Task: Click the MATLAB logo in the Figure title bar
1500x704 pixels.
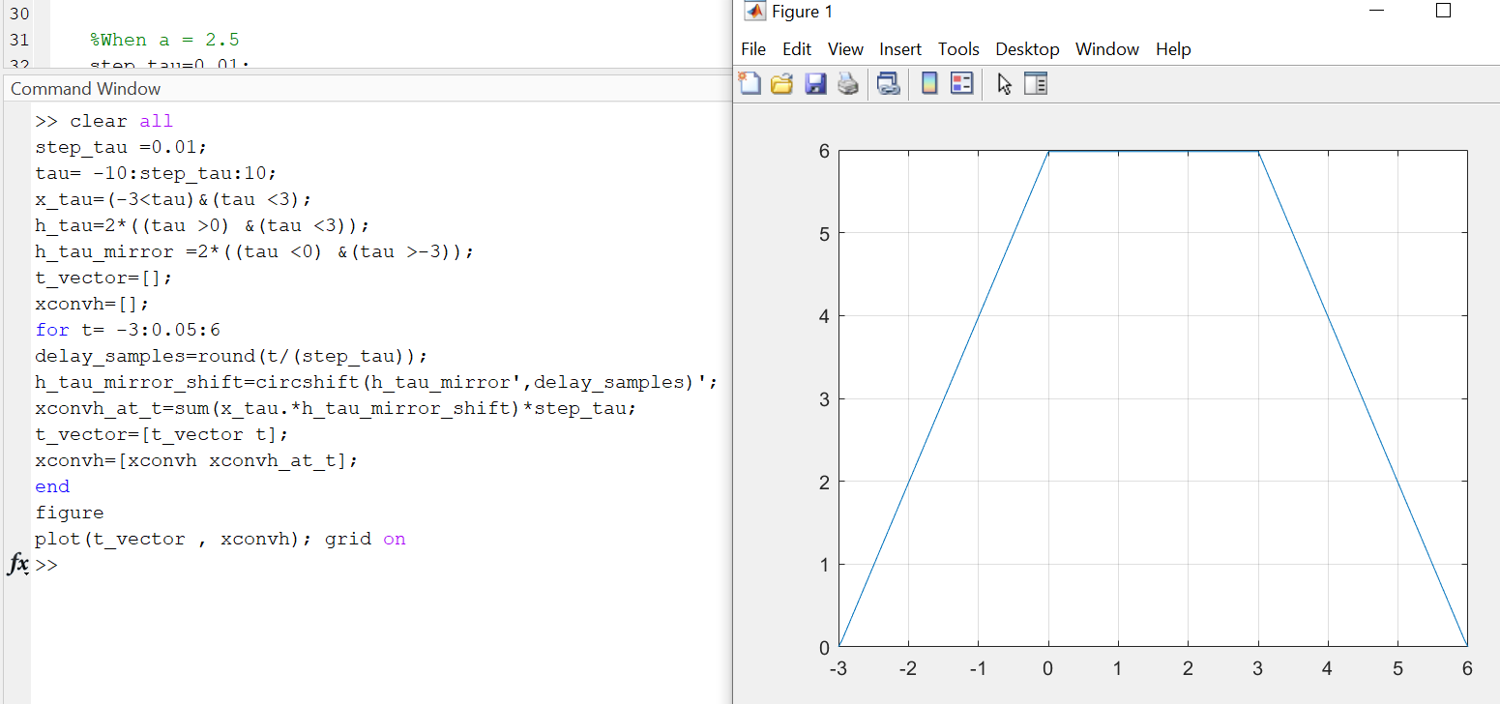Action: click(x=753, y=11)
